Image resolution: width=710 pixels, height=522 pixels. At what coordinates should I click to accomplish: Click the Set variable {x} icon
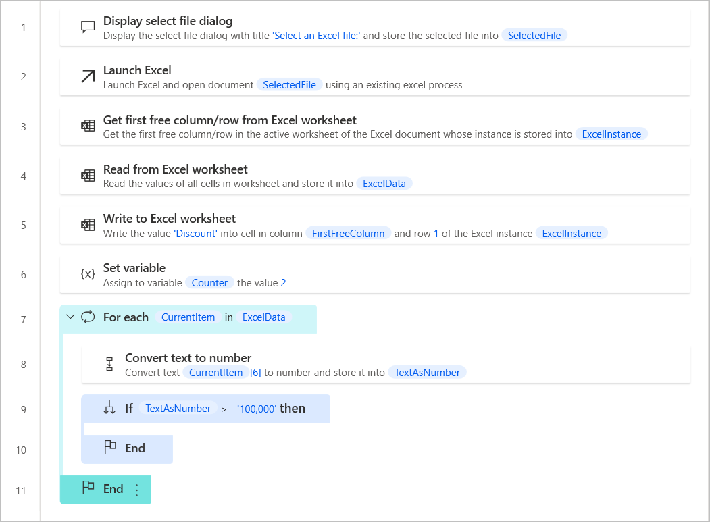click(x=88, y=273)
